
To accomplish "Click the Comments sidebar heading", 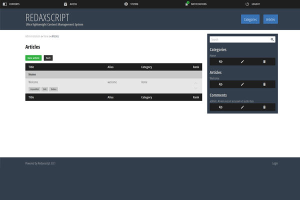I will click(x=218, y=95).
